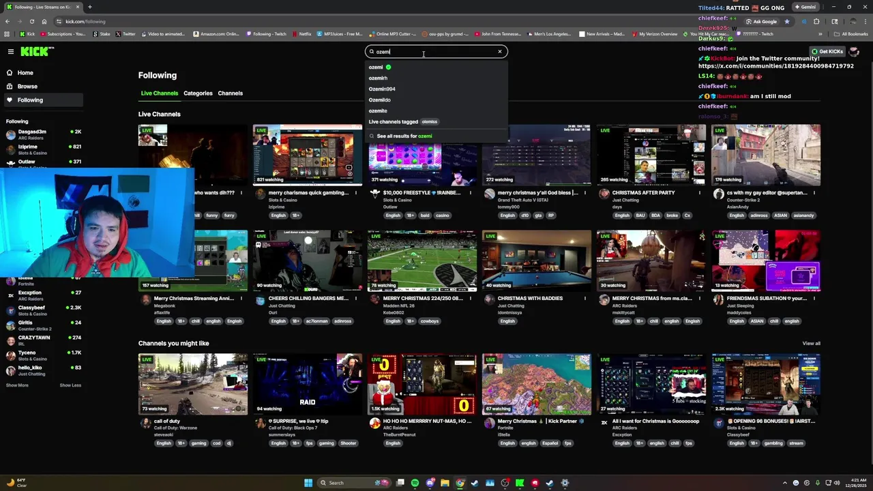
Task: Choose the 'Ozemin994' search suggestion
Action: pyautogui.click(x=436, y=89)
